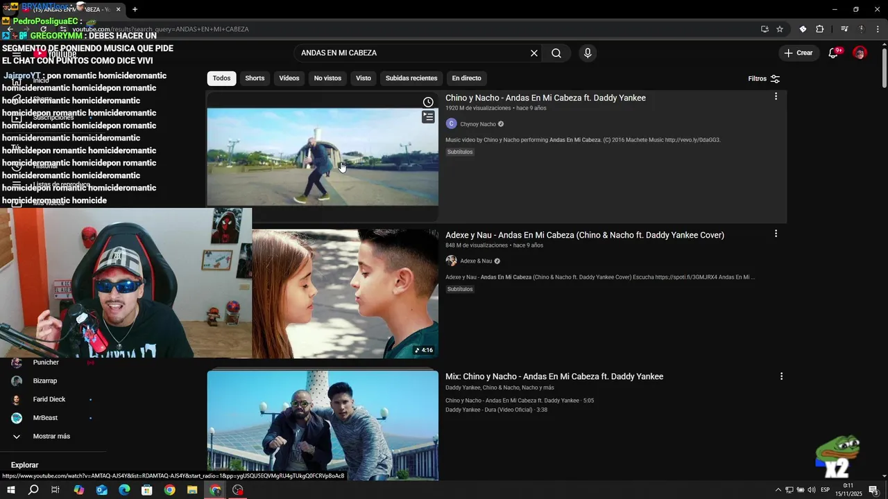Viewport: 888px width, 499px height.
Task: Open more options for the Mix result
Action: point(781,377)
